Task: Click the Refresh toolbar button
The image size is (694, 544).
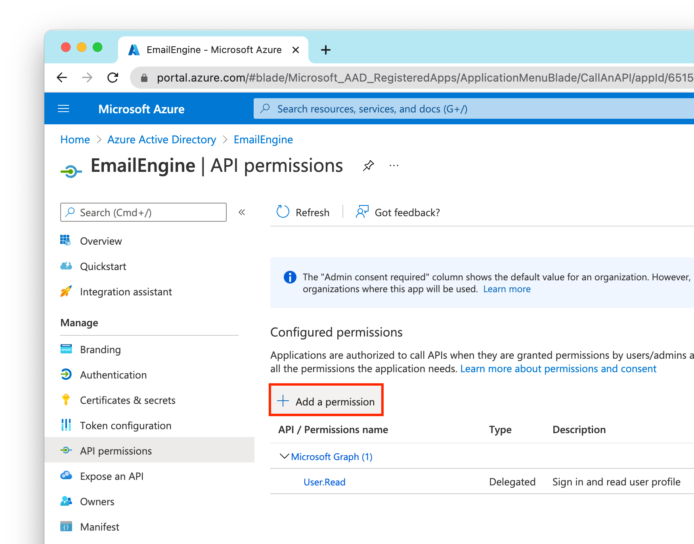Action: click(303, 212)
